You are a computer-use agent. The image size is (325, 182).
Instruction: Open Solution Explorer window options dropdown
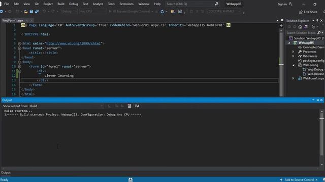click(x=313, y=21)
